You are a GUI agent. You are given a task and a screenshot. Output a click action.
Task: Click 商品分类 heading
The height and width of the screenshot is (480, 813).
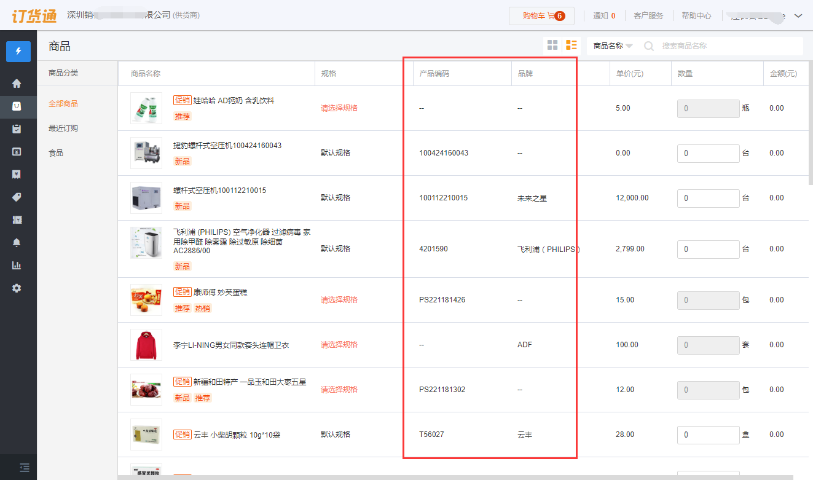pos(63,73)
